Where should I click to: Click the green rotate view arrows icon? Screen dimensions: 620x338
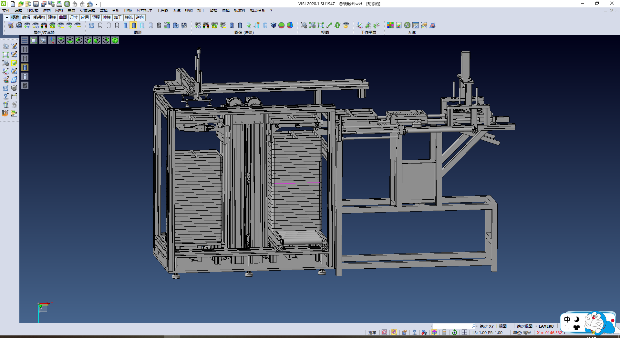click(x=337, y=25)
